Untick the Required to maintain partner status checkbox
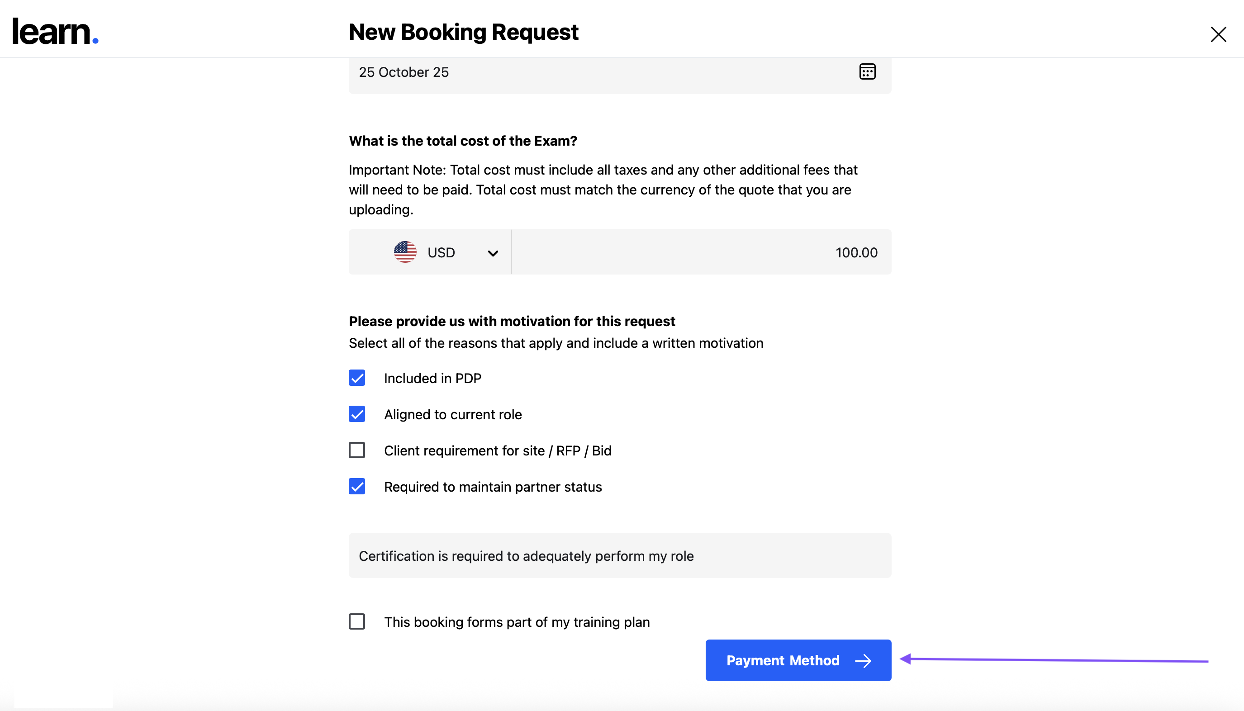 (x=357, y=486)
